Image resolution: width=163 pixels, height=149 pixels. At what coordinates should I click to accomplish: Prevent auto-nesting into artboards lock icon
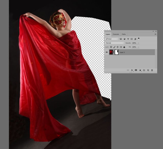pos(121,47)
